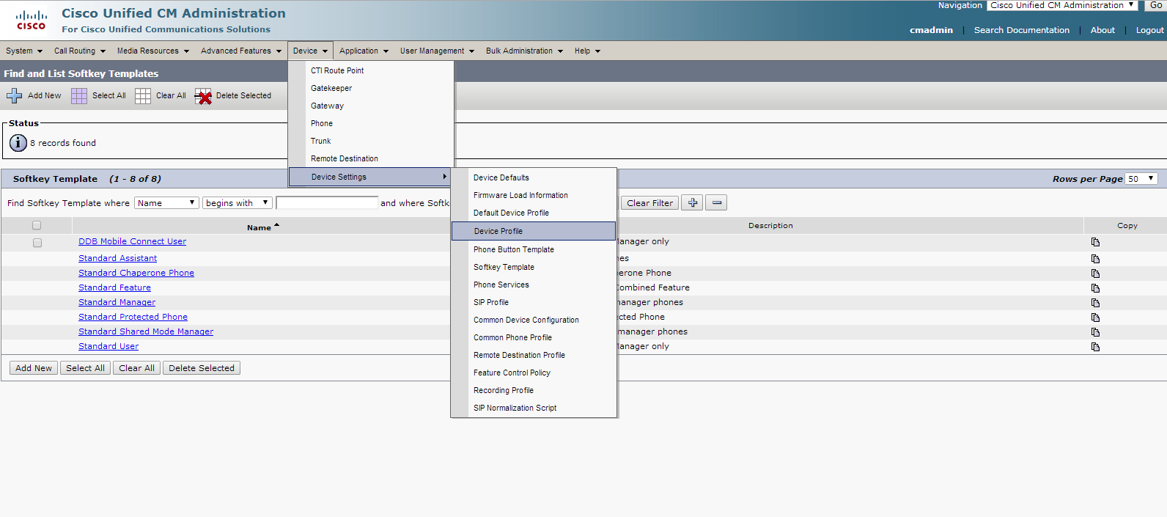This screenshot has width=1167, height=517.
Task: Select Device Profile from submenu
Action: (x=534, y=231)
